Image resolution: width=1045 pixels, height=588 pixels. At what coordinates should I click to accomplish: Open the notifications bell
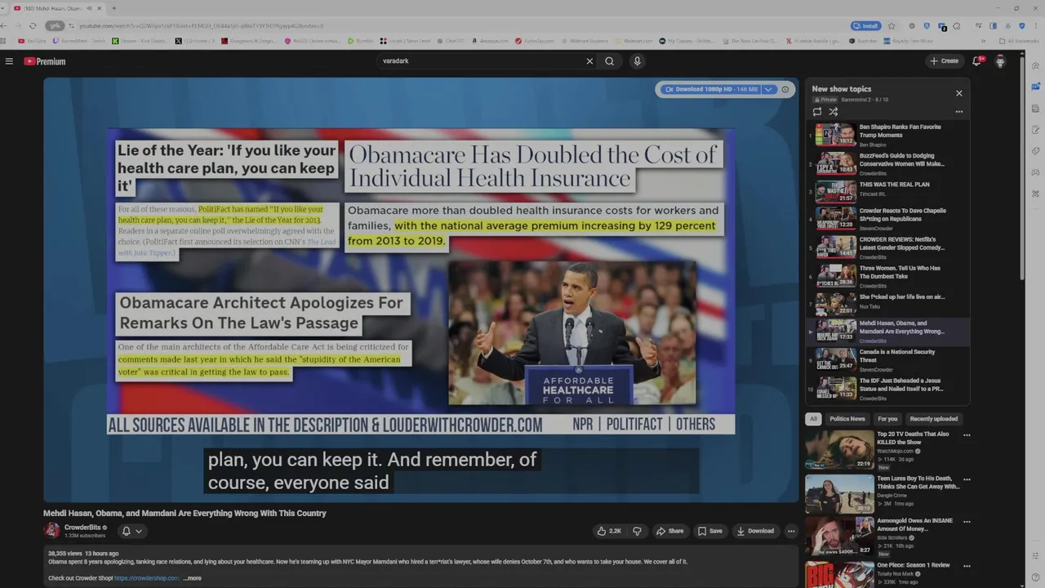977,61
